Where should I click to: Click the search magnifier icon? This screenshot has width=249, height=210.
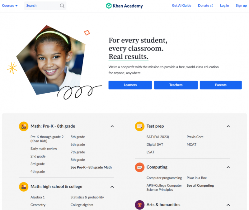click(x=62, y=6)
